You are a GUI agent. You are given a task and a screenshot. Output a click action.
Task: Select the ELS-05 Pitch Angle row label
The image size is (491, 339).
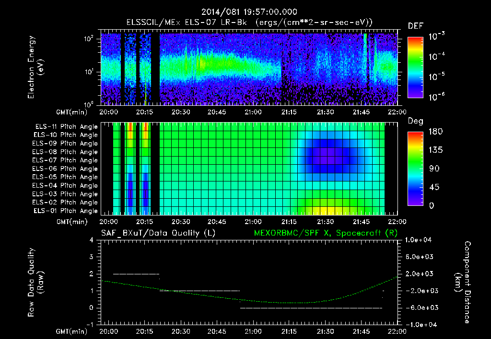[65, 177]
